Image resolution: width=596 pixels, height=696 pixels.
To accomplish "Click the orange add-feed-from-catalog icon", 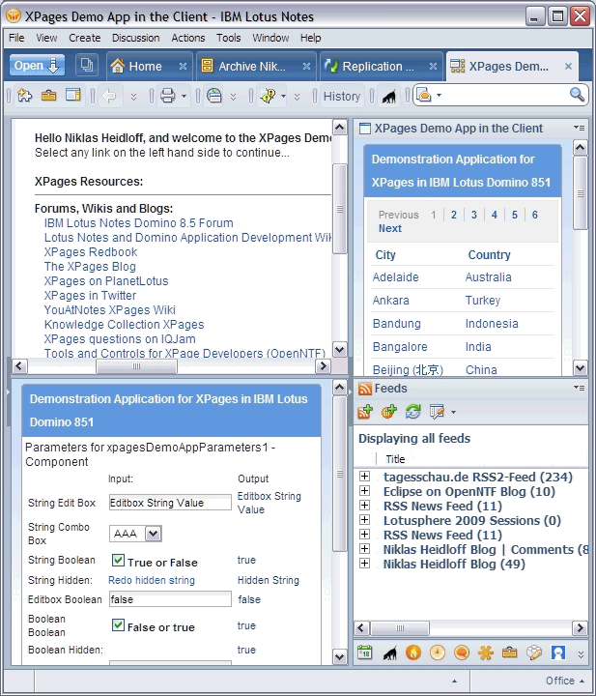I will [x=389, y=412].
